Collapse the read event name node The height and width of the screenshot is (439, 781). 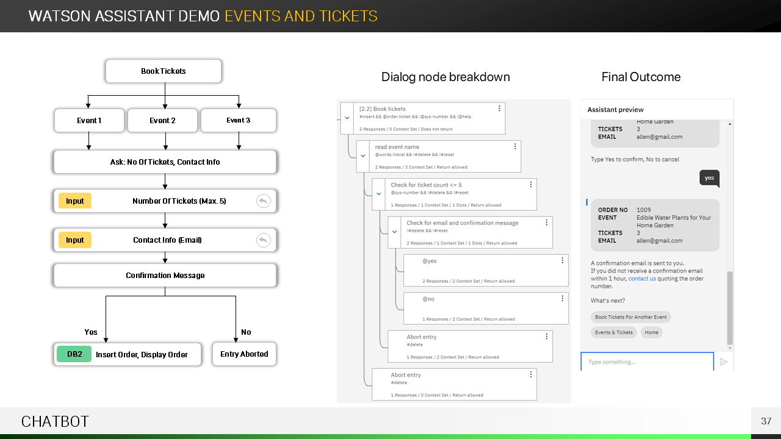[x=363, y=155]
